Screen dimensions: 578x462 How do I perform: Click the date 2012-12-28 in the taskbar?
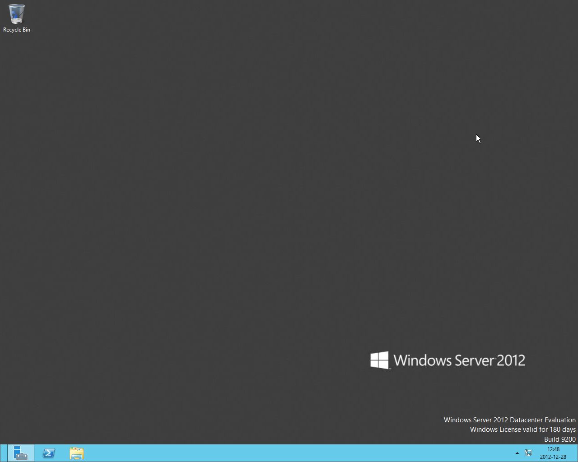tap(553, 457)
